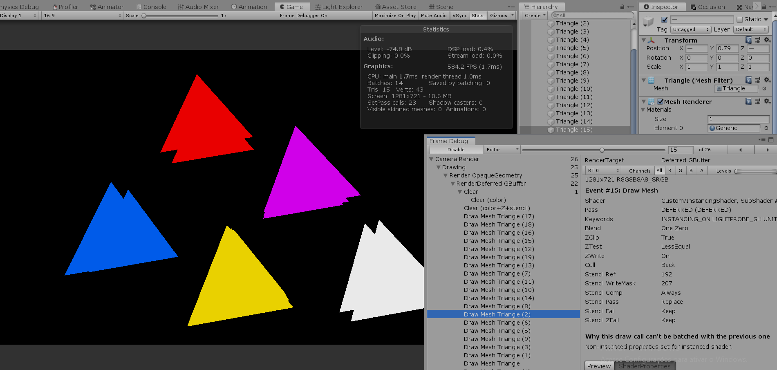The image size is (777, 370).
Task: Click the Preview button in Frame Debug
Action: click(599, 366)
